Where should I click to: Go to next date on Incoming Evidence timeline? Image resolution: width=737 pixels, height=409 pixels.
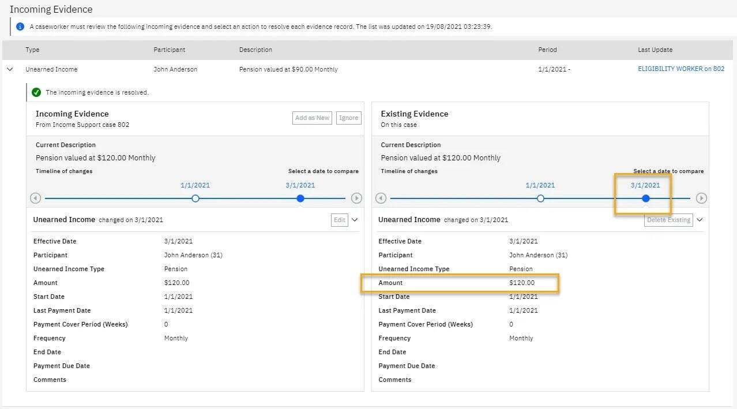coord(356,198)
